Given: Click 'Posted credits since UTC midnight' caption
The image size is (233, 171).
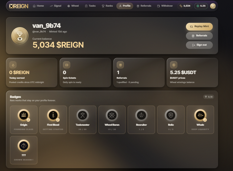Looking at the screenshot, I should 27,82.
